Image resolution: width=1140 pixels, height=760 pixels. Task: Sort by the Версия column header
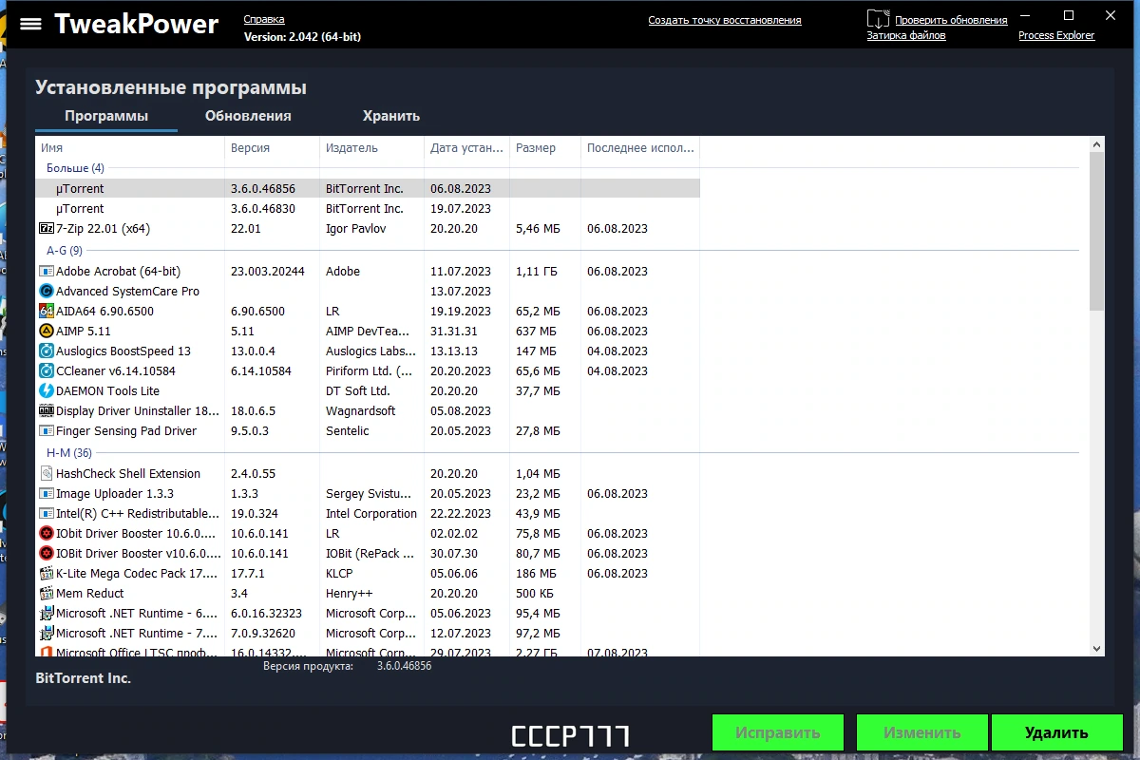click(x=273, y=148)
